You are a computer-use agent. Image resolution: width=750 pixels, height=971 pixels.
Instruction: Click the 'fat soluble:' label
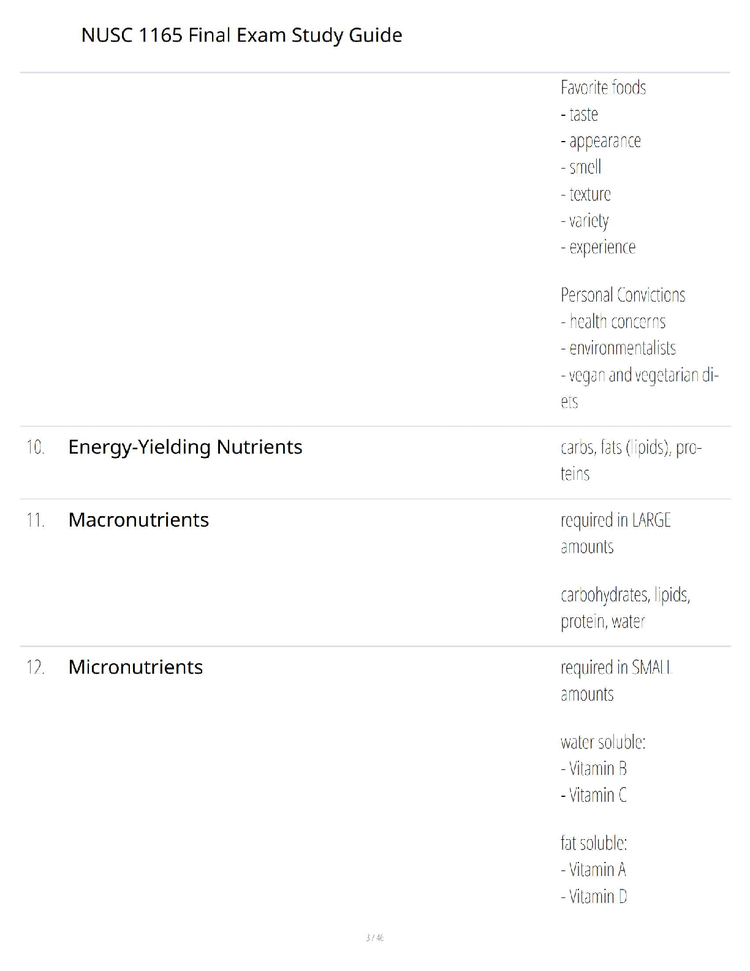point(594,843)
